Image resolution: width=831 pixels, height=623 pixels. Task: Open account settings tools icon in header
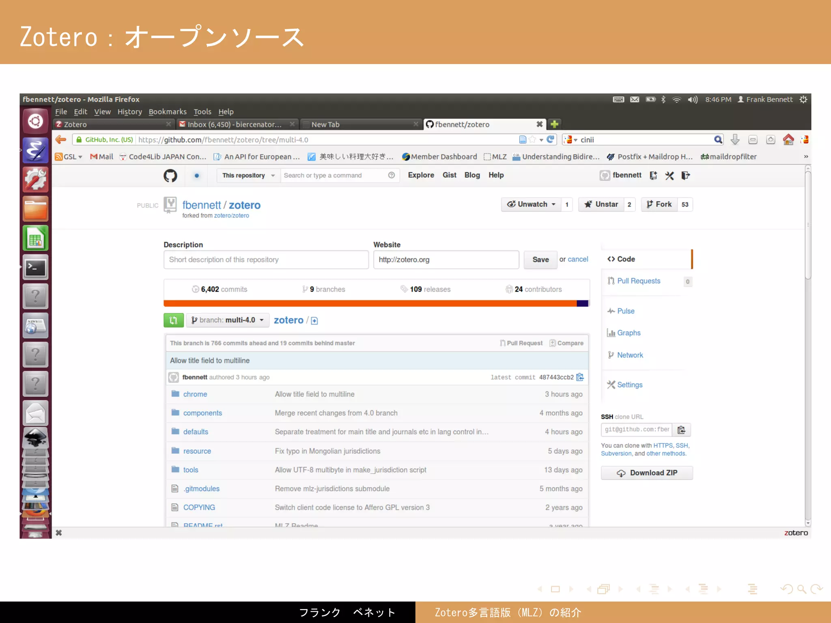(x=670, y=175)
